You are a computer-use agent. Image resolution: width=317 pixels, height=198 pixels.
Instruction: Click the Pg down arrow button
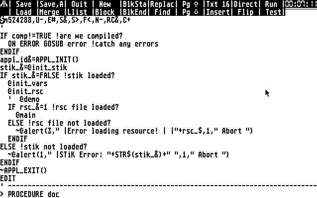[190, 12]
